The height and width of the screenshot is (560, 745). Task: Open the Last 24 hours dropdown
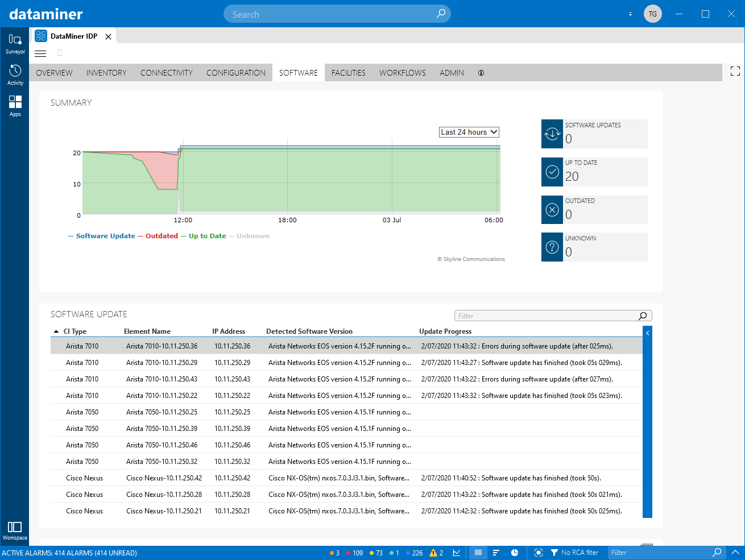[x=469, y=132]
